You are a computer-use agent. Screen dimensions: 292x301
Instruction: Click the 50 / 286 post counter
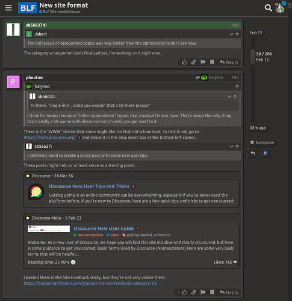264,54
